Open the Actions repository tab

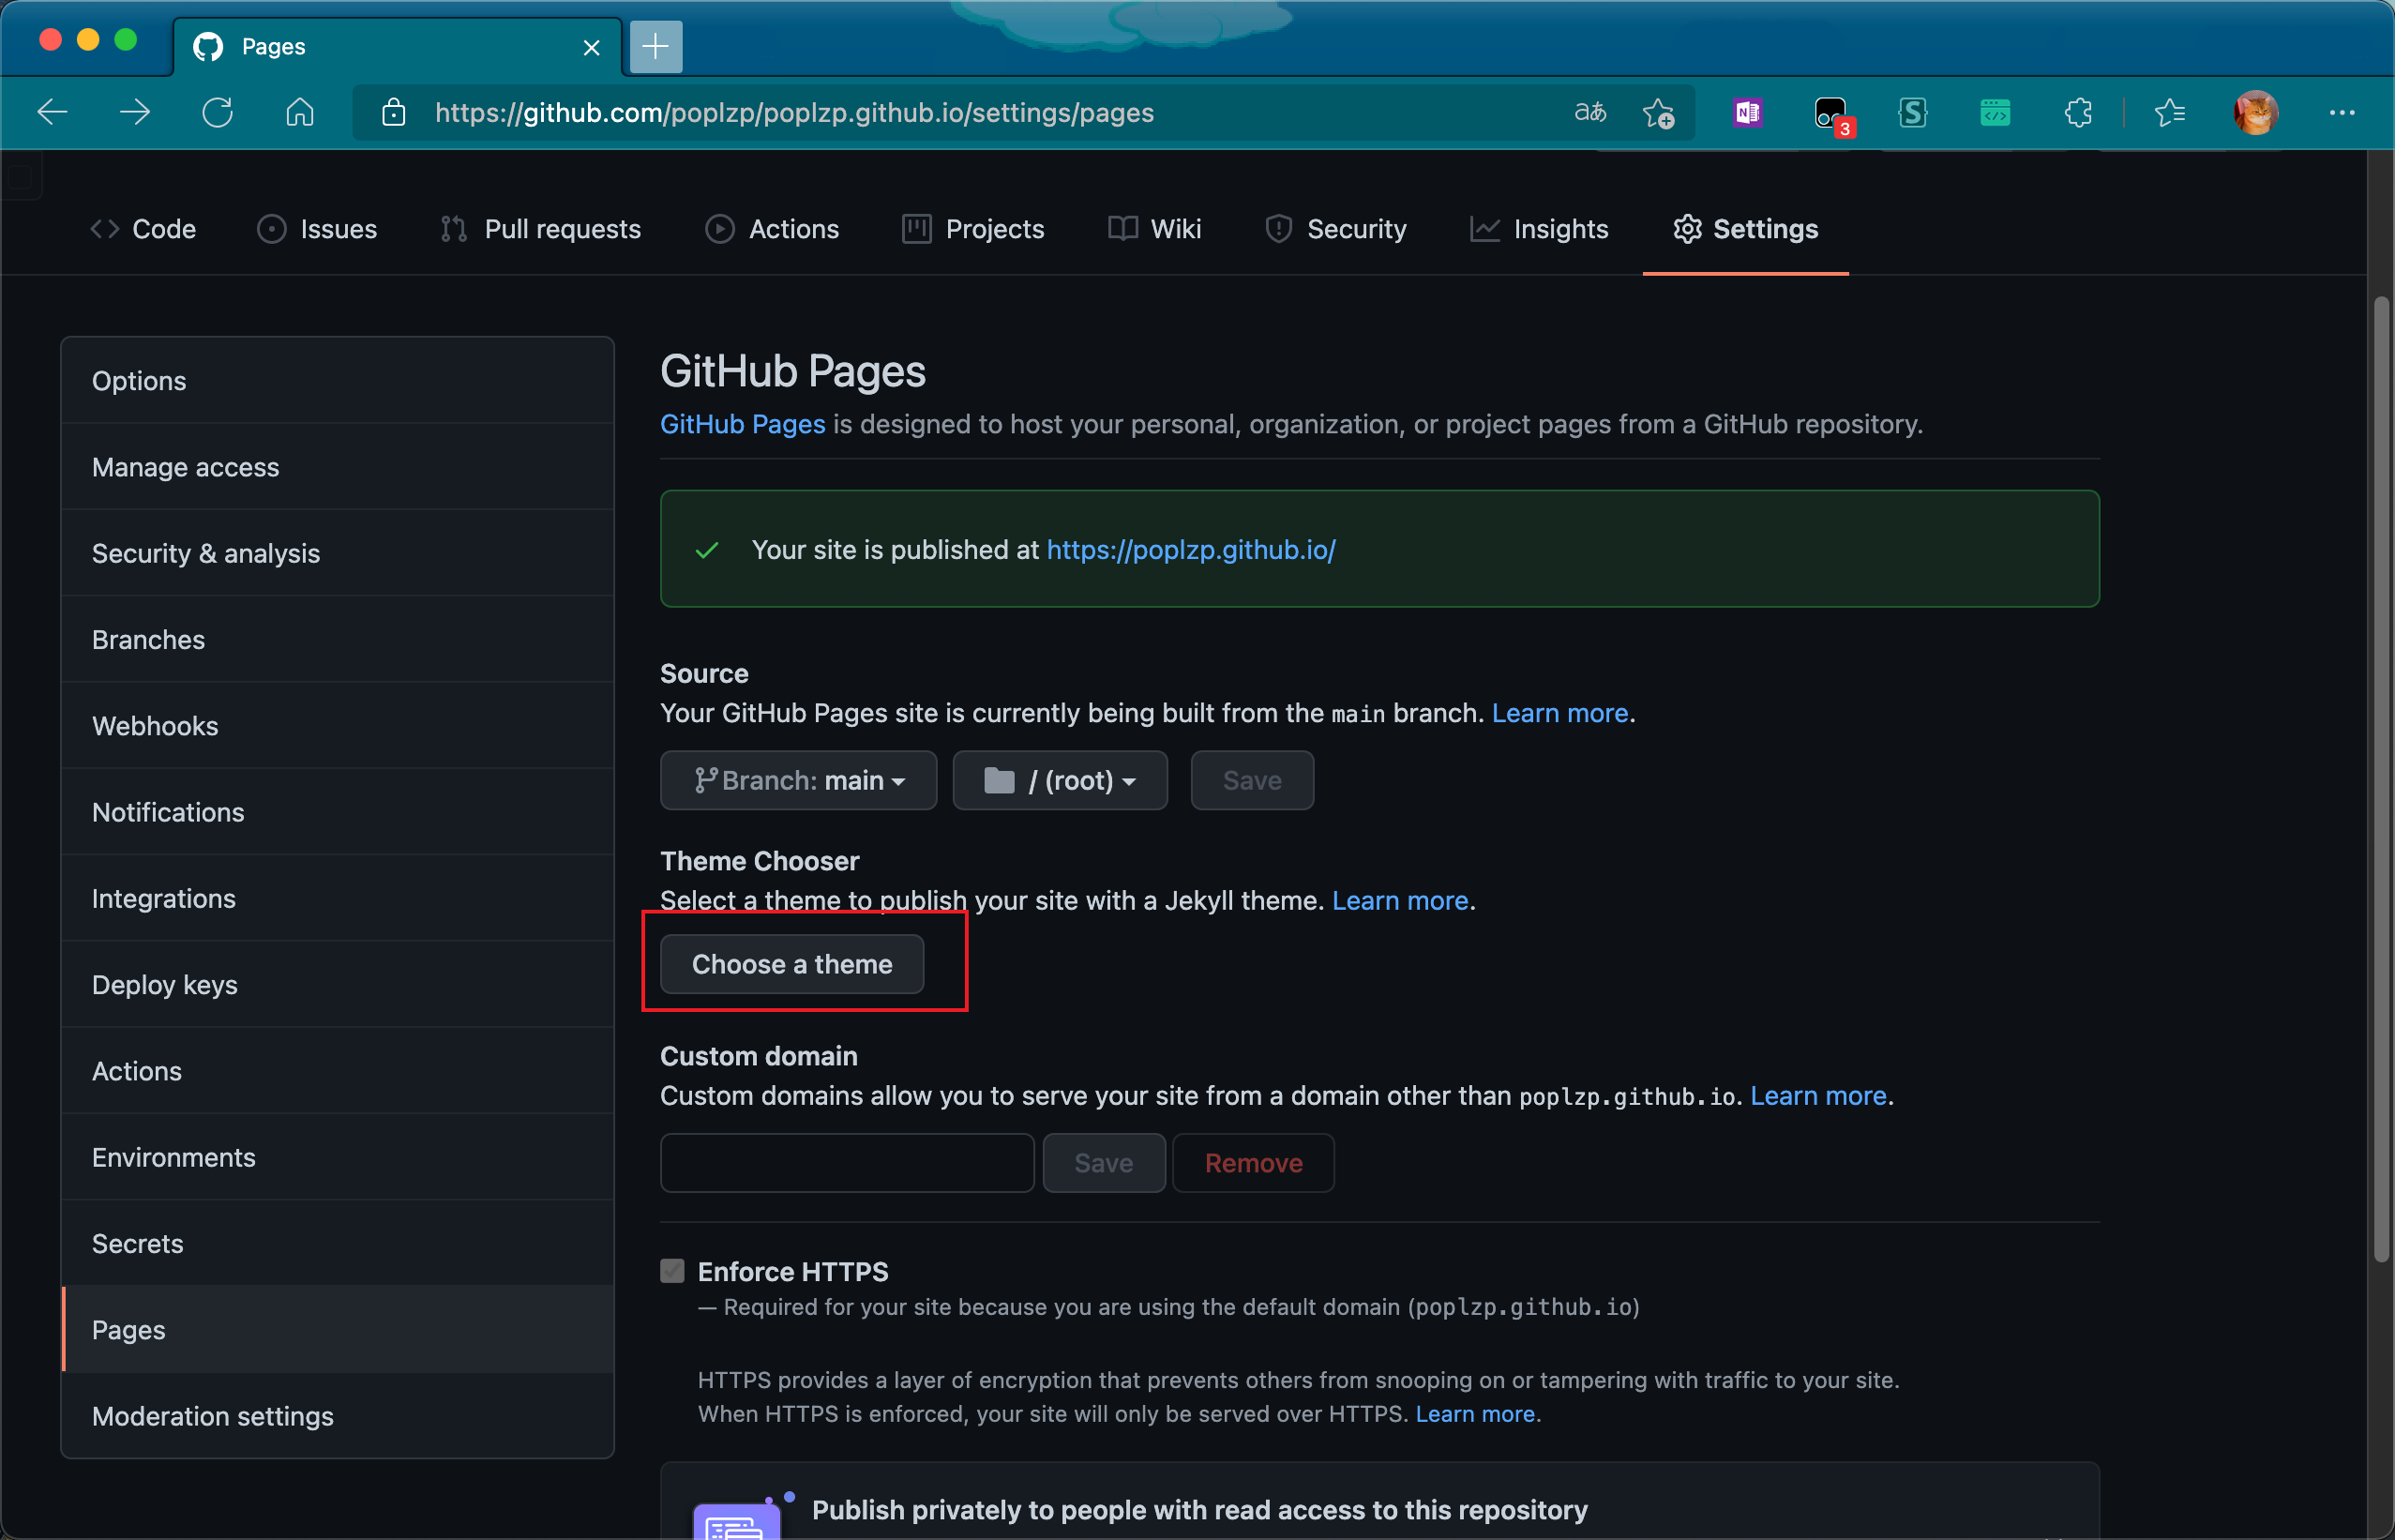(772, 229)
